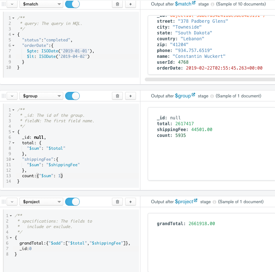Follow the $group stage documentation link

coord(183,96)
